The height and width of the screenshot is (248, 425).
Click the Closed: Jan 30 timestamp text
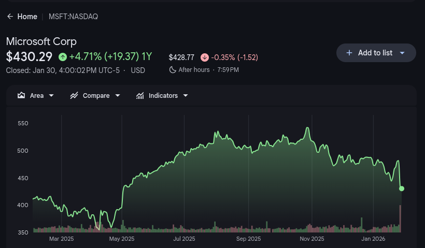63,70
